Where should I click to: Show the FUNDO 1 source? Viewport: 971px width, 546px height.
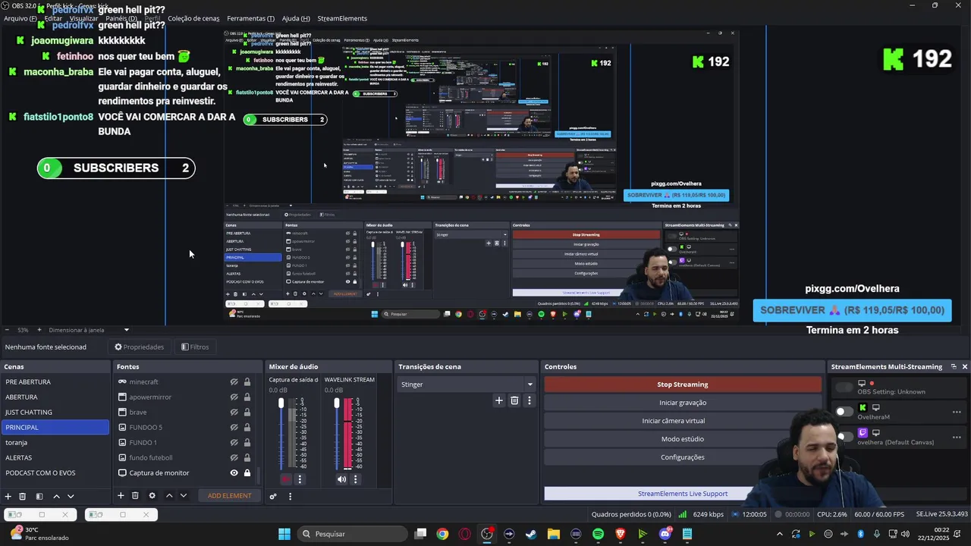point(234,442)
